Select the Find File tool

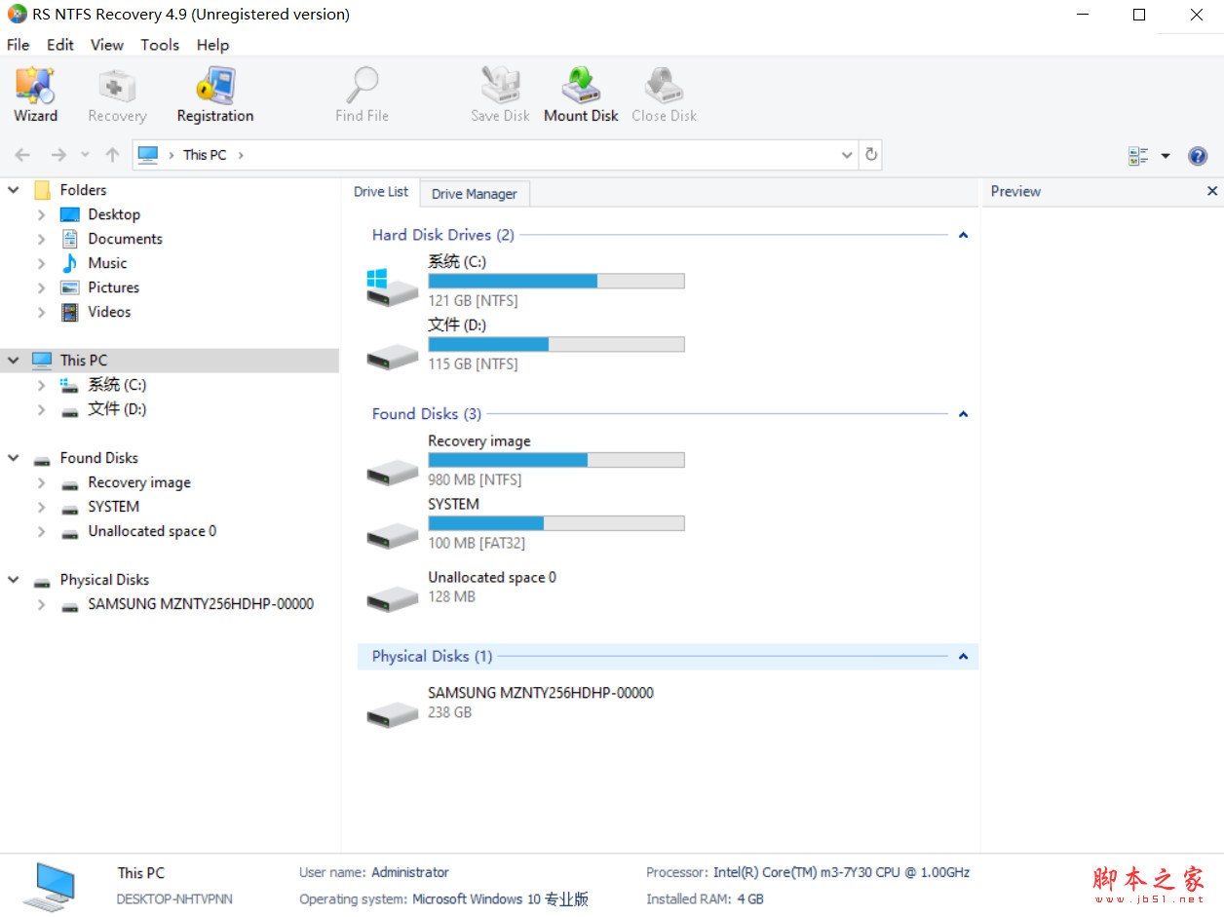tap(362, 93)
